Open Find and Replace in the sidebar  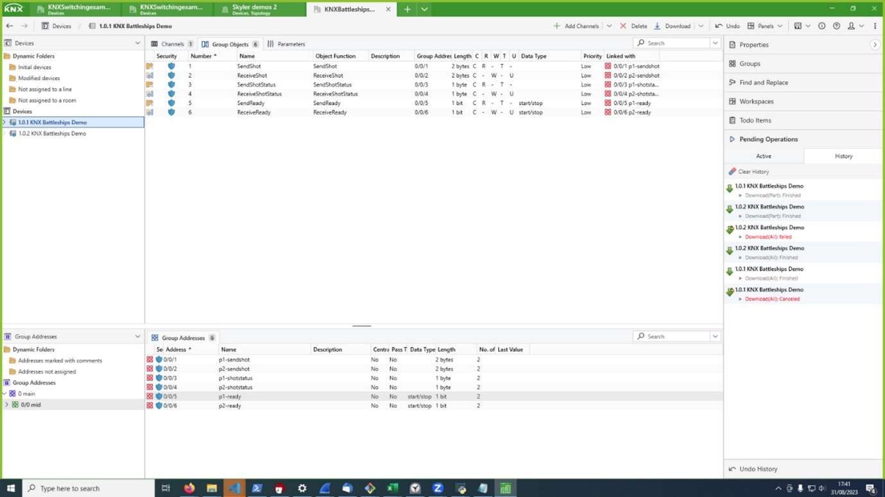tap(764, 82)
